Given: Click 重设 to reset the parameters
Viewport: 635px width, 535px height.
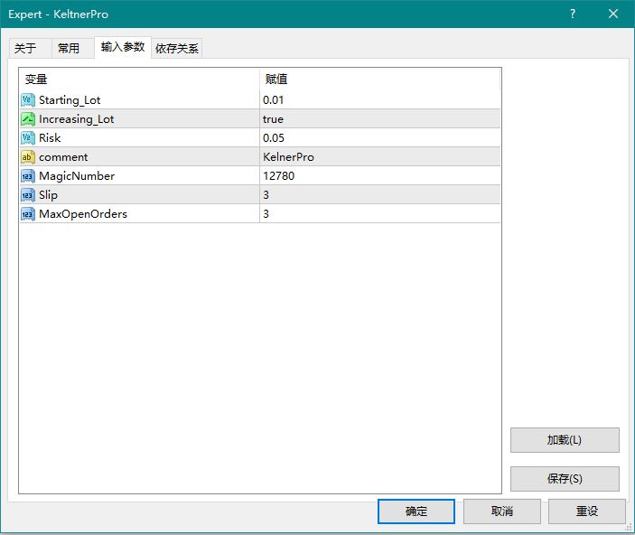Looking at the screenshot, I should pyautogui.click(x=586, y=512).
